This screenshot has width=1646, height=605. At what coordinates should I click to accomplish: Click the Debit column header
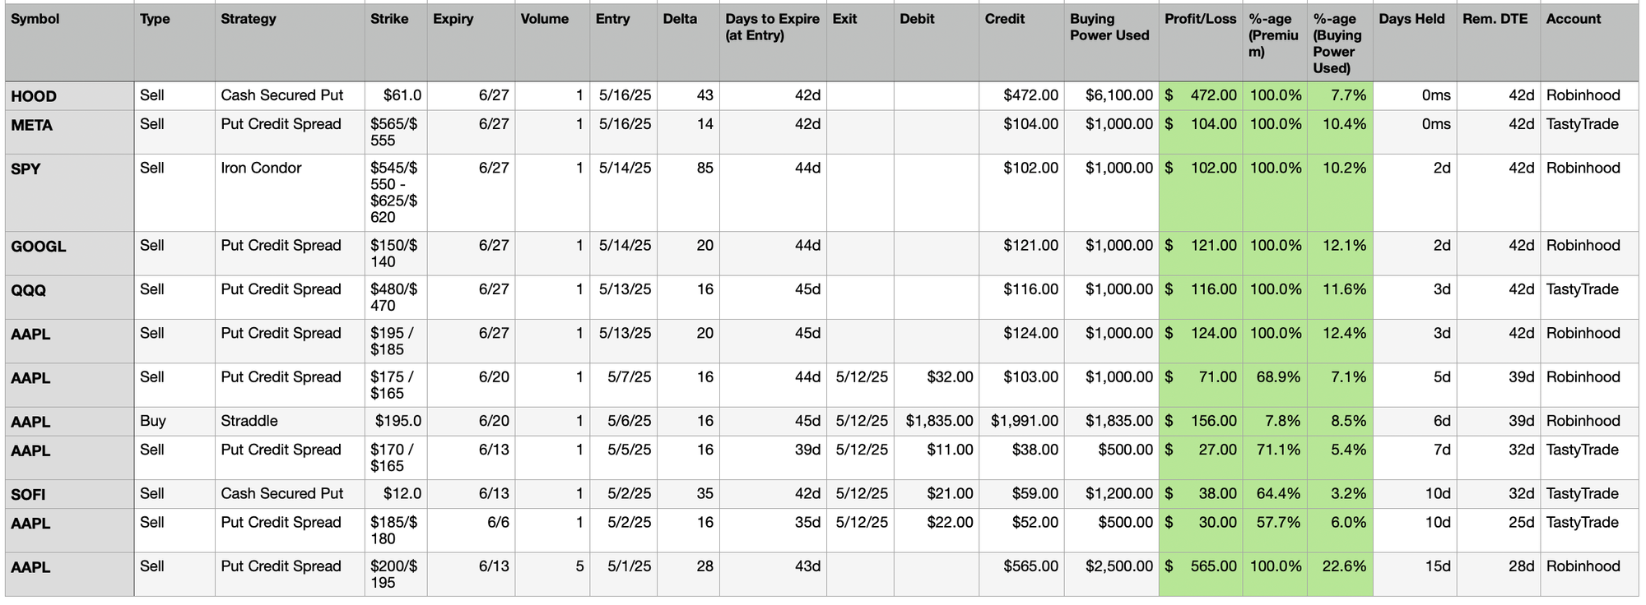point(937,42)
